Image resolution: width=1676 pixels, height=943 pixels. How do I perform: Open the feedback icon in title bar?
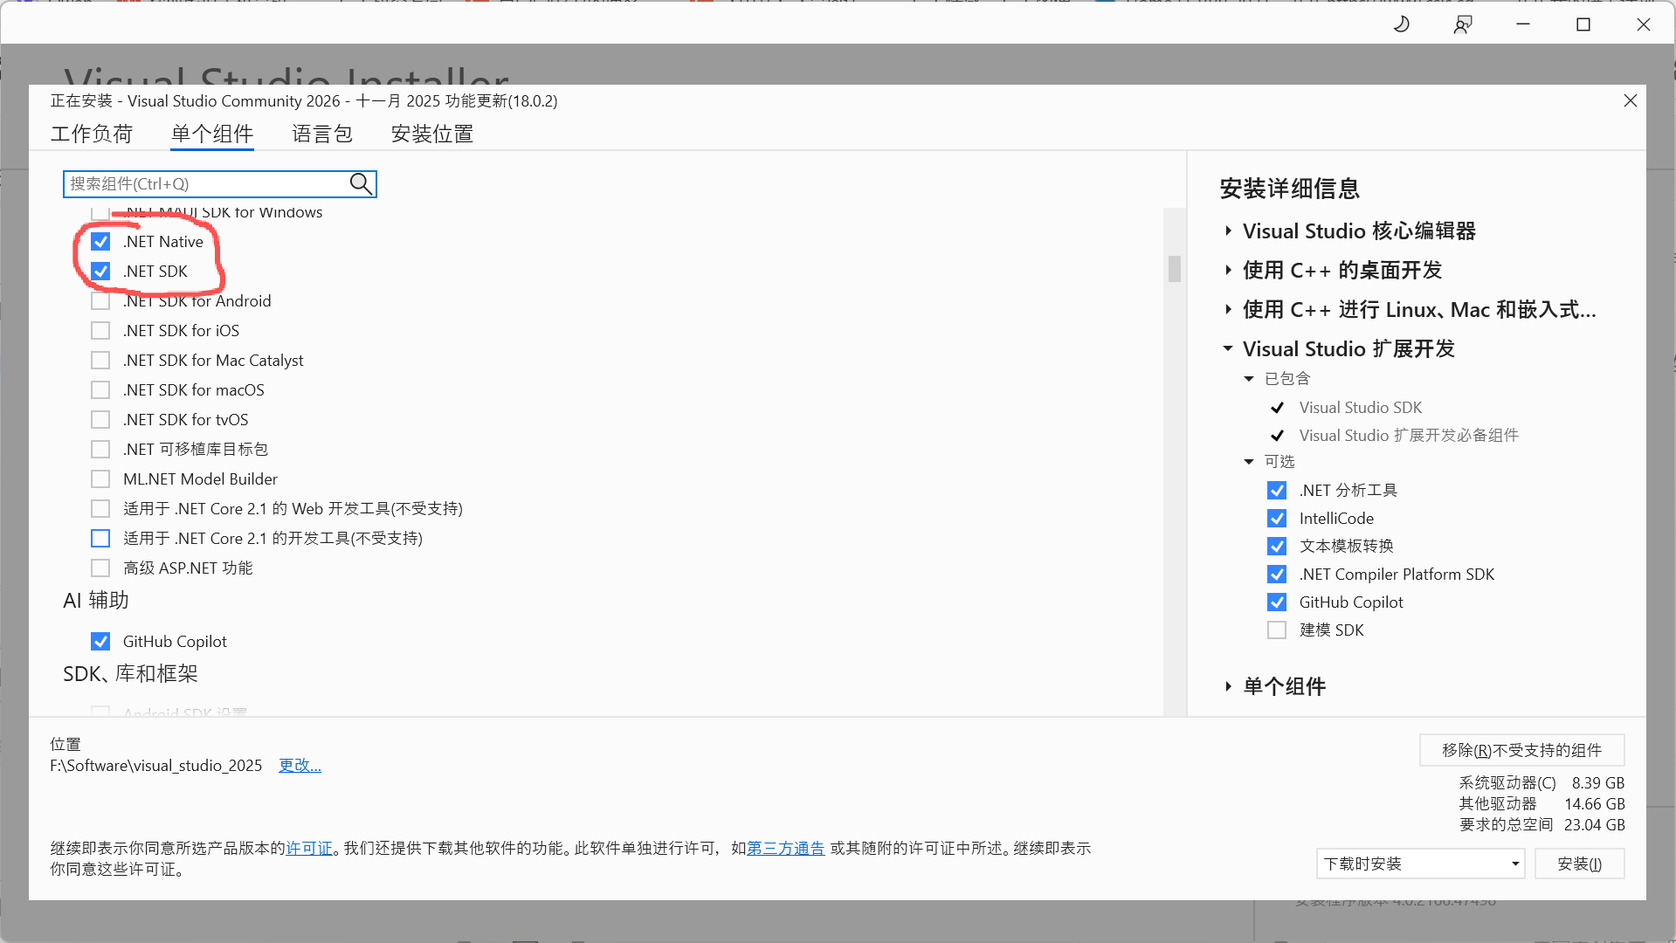(x=1463, y=24)
